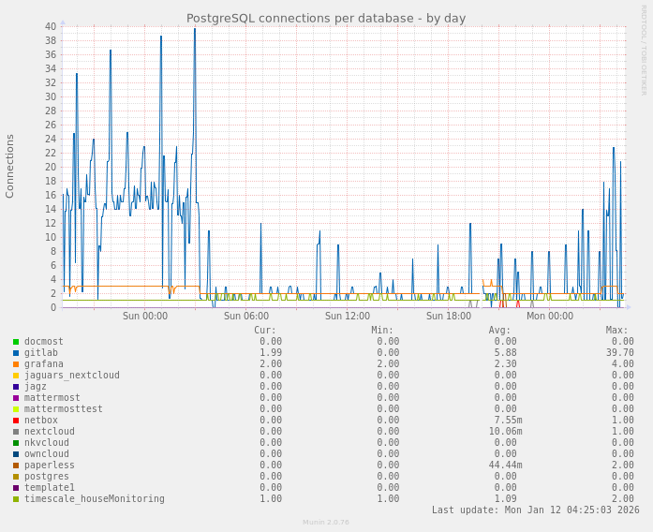Click the netbox red legend swatch
The width and height of the screenshot is (653, 532).
[x=16, y=421]
